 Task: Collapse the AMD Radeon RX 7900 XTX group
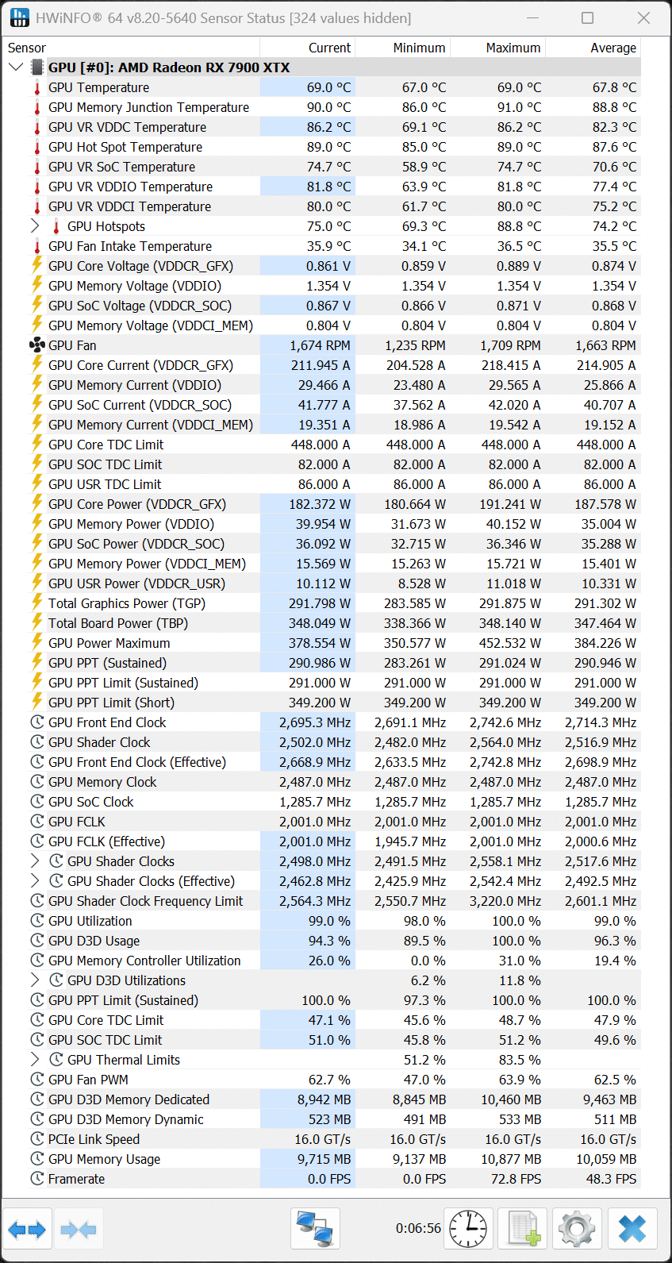tap(16, 67)
